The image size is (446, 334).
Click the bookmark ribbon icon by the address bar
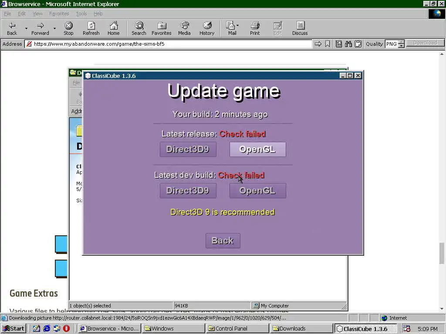point(328,44)
